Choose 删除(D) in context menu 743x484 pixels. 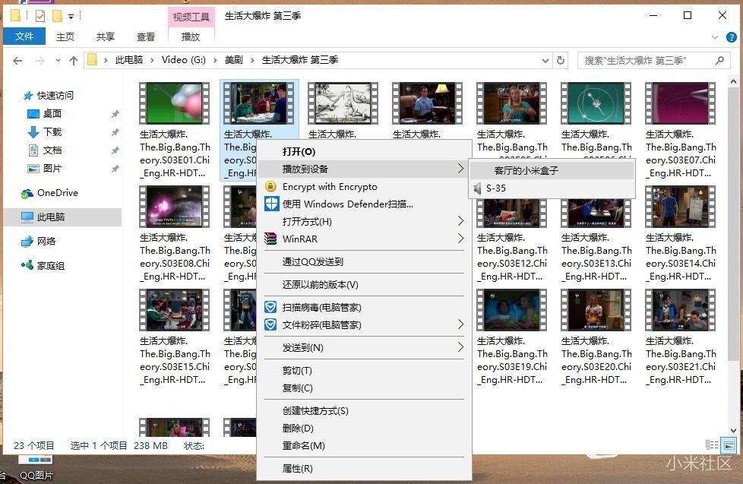364,428
